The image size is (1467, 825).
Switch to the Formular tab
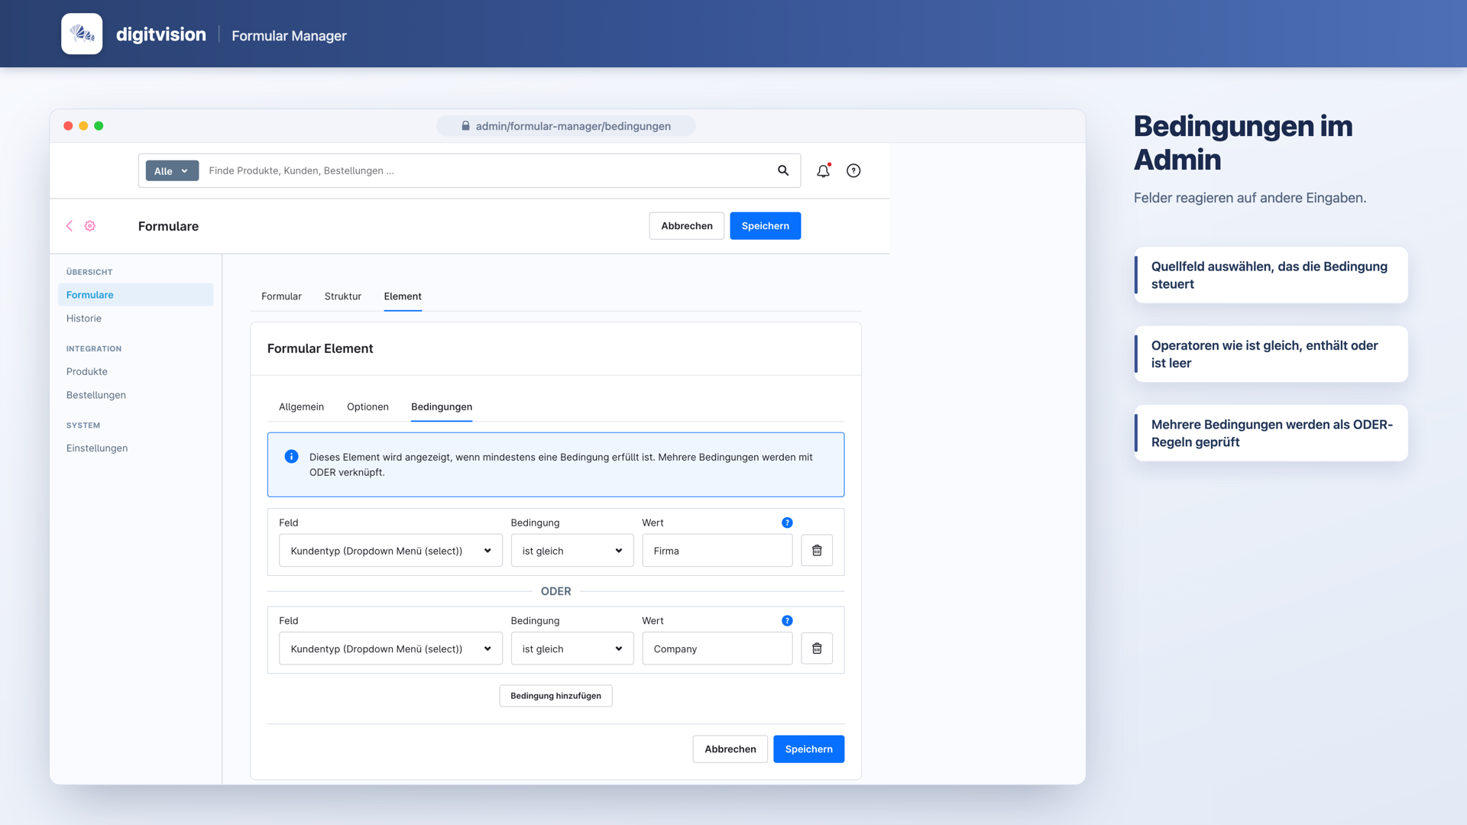(281, 296)
